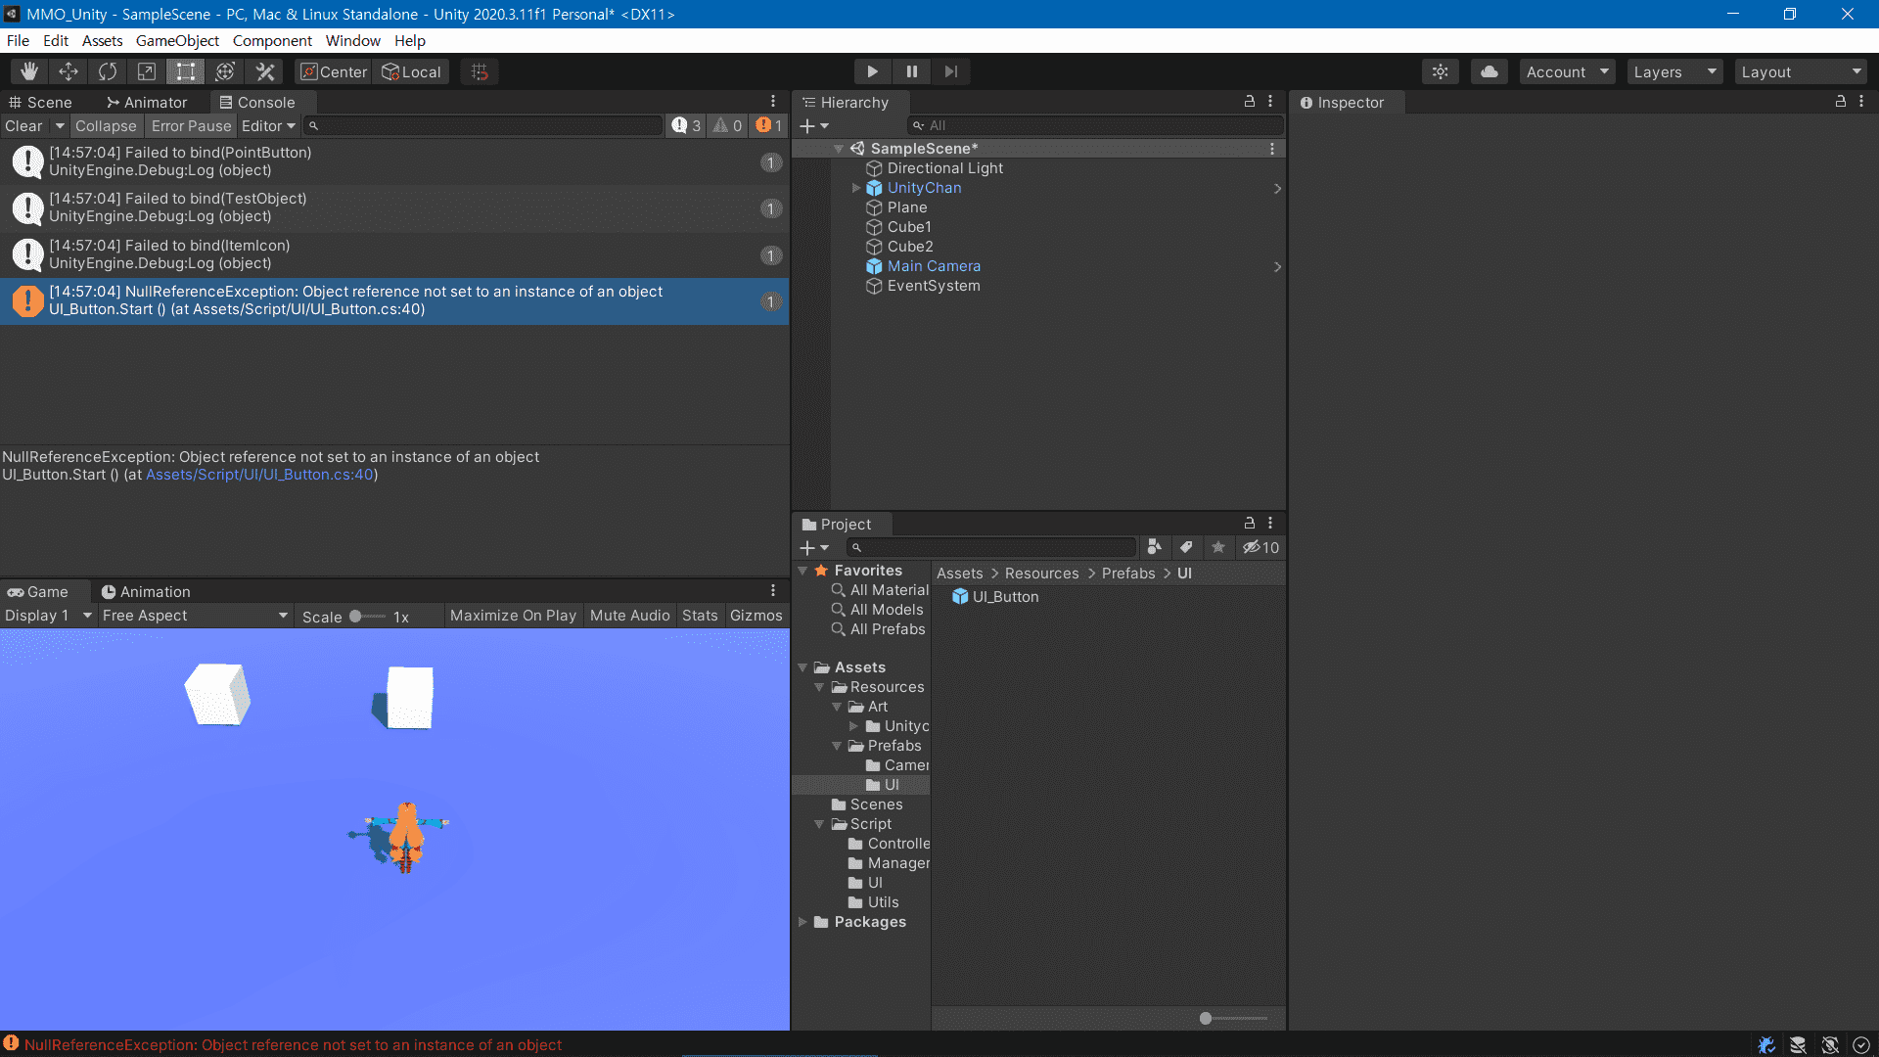The width and height of the screenshot is (1879, 1057).
Task: Open the Window menu
Action: (352, 40)
